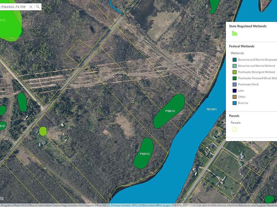Click the Freshwater Emergent Wetland swatch
Viewport: 277px width, 207px height.
(234, 72)
